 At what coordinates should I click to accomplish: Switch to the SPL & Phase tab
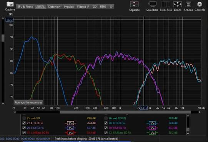tap(25, 7)
